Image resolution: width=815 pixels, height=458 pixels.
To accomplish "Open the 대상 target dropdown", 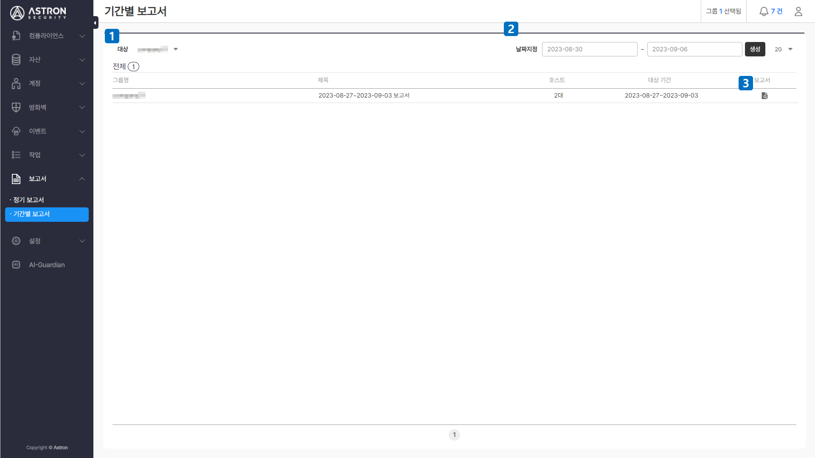I will (x=157, y=49).
